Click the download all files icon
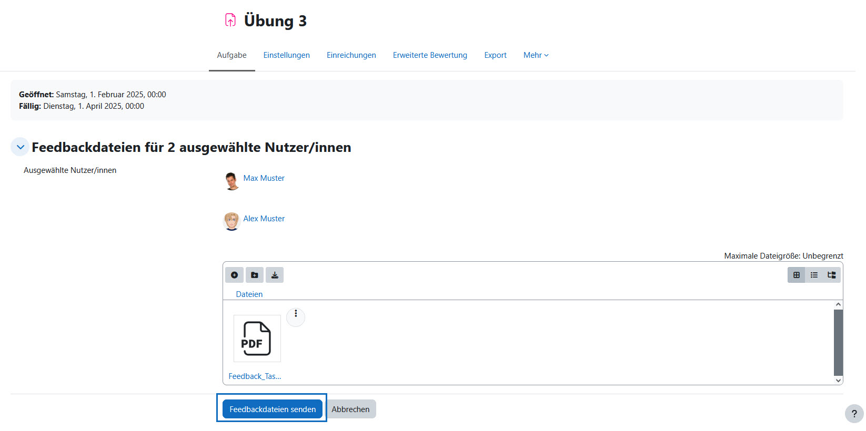This screenshot has width=866, height=431. tap(275, 275)
